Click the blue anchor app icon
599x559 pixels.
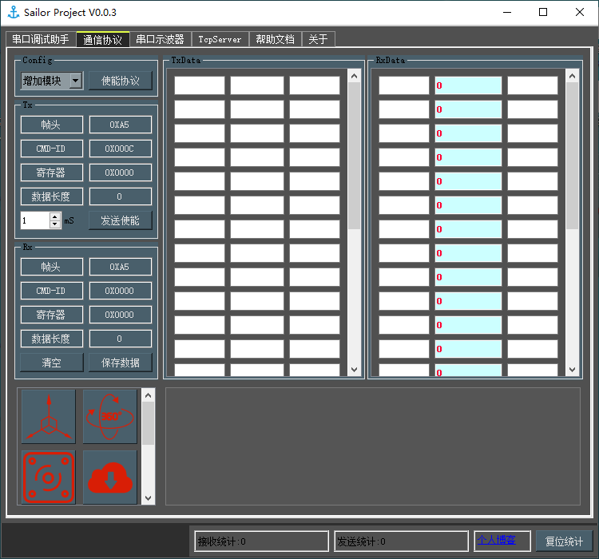[14, 12]
